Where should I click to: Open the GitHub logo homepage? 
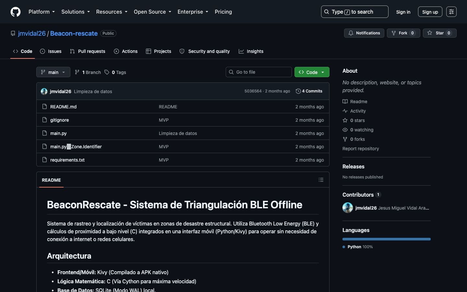(x=16, y=12)
